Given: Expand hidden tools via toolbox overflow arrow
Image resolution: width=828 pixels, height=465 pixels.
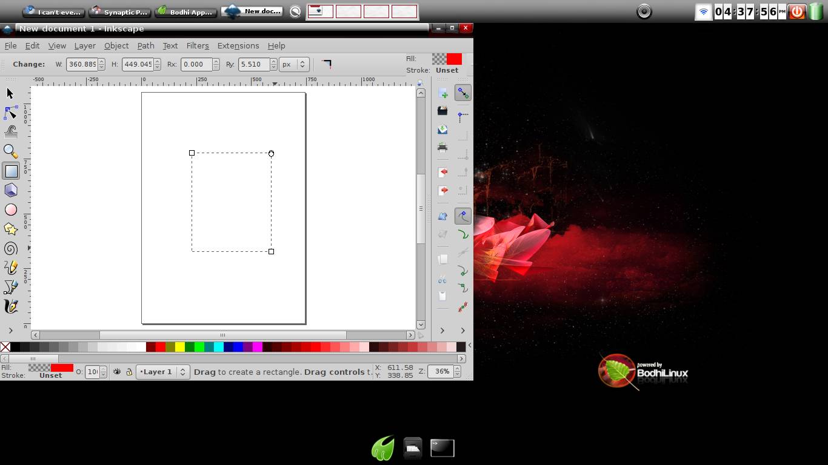Looking at the screenshot, I should coord(10,330).
